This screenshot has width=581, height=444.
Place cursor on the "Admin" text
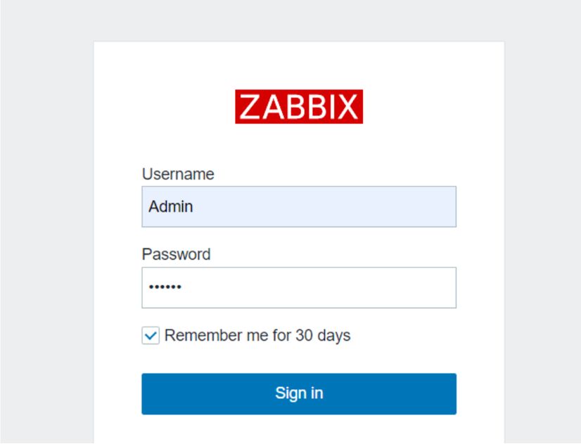(171, 207)
